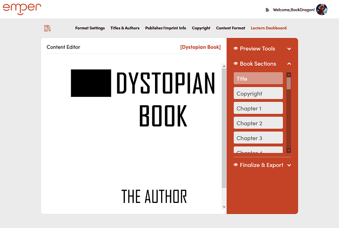
Task: Open Publisher/Imprint Info
Action: click(166, 28)
